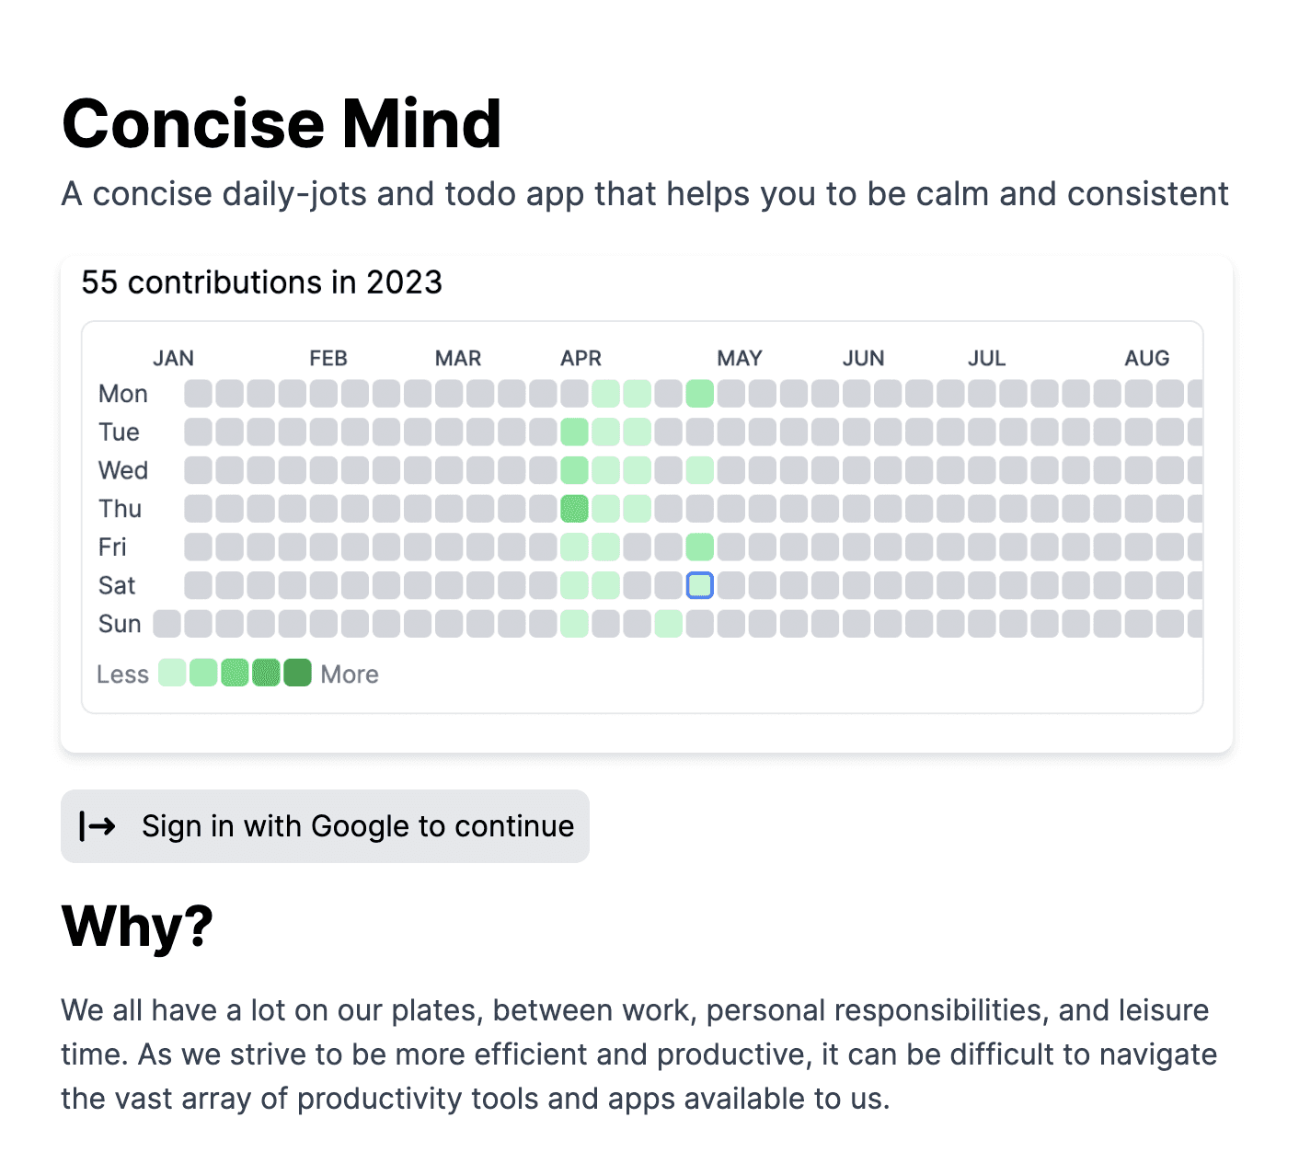Click the MAY month label
The height and width of the screenshot is (1152, 1299).
coord(740,358)
